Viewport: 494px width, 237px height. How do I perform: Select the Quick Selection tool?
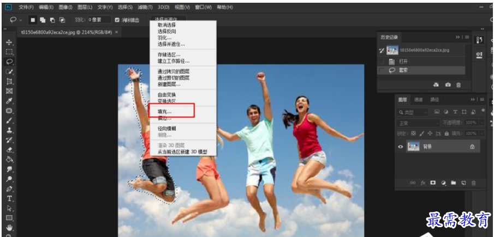tap(9, 71)
